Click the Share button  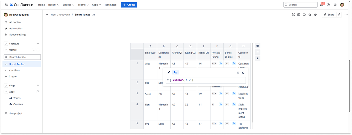pos(328,15)
